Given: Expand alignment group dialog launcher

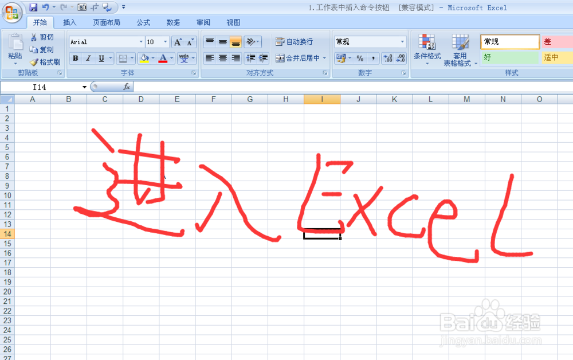Looking at the screenshot, I should click(x=325, y=73).
